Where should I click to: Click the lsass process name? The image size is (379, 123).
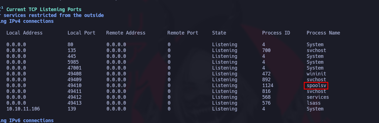(x=313, y=103)
